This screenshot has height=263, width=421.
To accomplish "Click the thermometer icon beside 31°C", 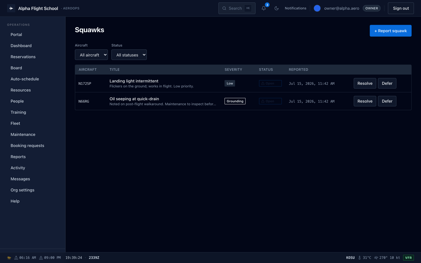I will pos(359,258).
